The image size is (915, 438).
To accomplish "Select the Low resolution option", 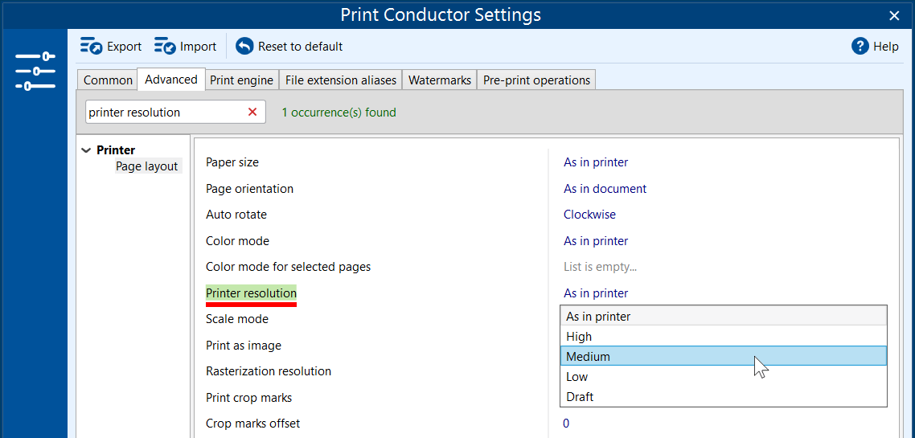I will tap(576, 377).
